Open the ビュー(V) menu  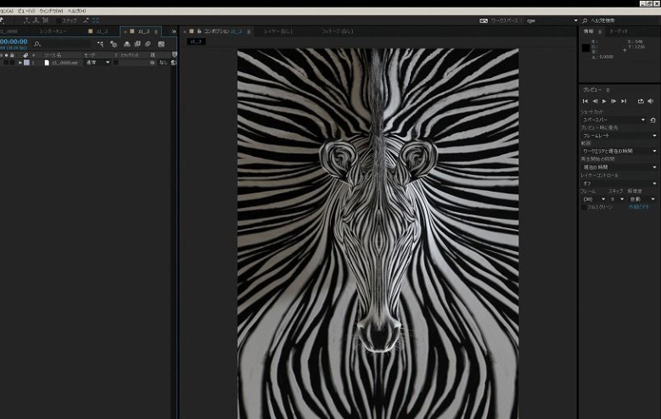[26, 11]
